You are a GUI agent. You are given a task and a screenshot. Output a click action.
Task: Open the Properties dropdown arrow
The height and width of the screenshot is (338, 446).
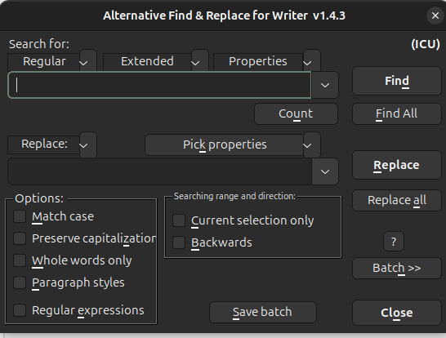click(x=311, y=61)
